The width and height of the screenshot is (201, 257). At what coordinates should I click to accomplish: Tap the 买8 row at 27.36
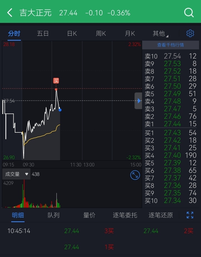[171, 186]
